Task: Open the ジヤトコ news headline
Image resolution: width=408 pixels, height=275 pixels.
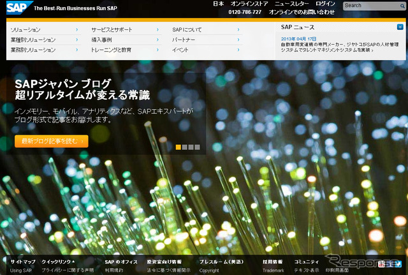Action: [340, 47]
